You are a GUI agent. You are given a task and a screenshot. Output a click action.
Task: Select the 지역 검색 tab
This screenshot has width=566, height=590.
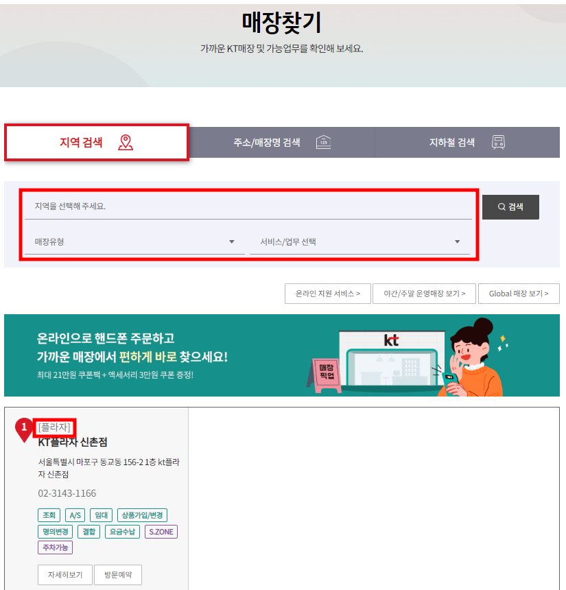coord(96,142)
